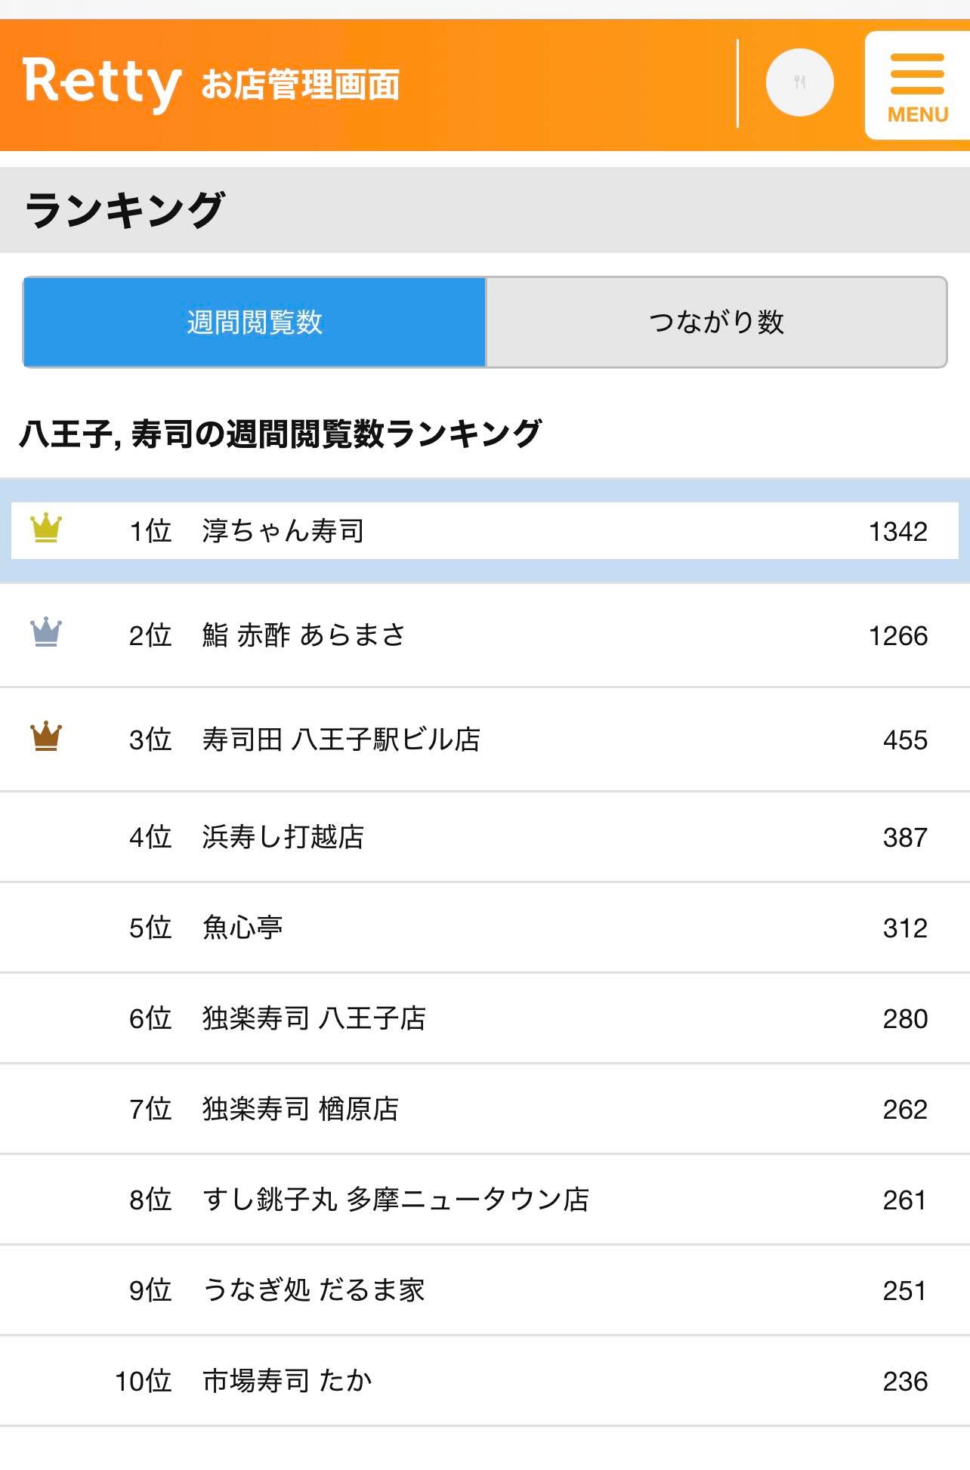Click the 1342 view count of rank 1
970x1470 pixels.
(x=898, y=532)
